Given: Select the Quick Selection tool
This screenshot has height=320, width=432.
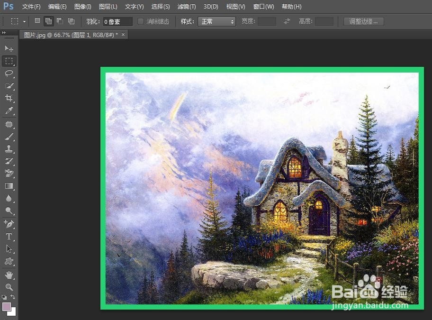Looking at the screenshot, I should pos(9,86).
